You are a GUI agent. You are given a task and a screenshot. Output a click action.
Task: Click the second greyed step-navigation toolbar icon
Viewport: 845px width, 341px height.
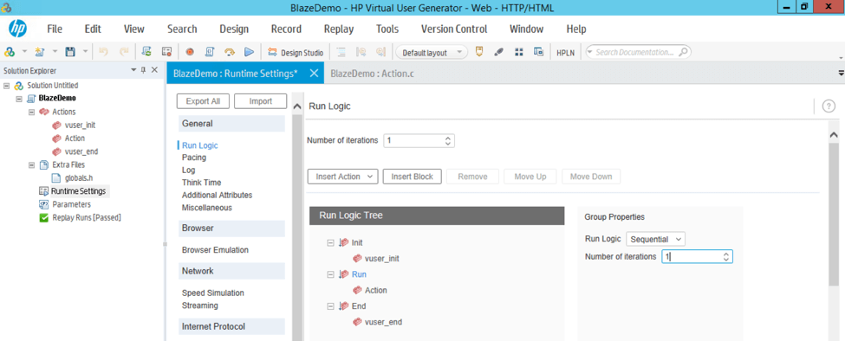(x=381, y=52)
